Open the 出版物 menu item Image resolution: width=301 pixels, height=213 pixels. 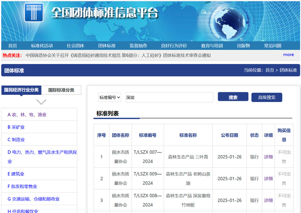[x=243, y=46]
